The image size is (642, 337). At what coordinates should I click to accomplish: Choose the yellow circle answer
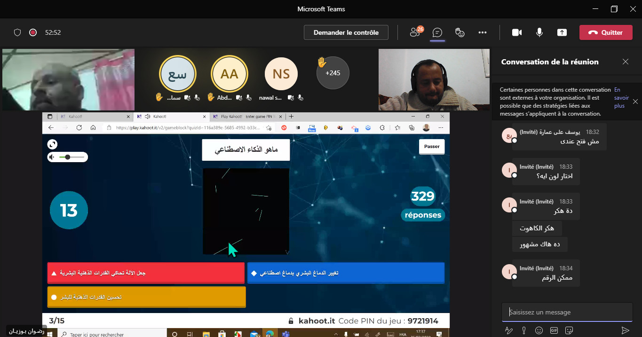pos(146,297)
